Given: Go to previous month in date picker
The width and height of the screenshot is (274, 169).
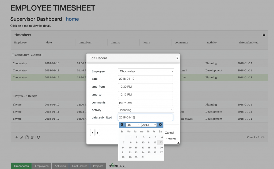Looking at the screenshot, I should point(122,124).
